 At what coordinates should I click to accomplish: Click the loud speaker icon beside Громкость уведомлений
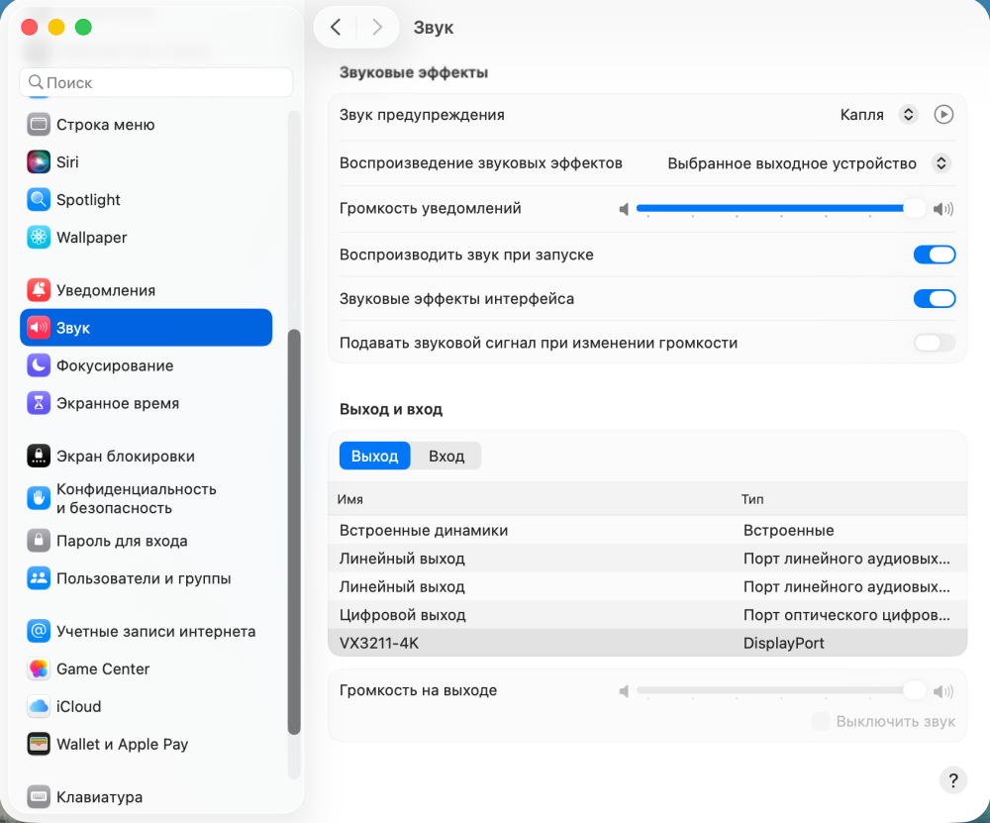[x=943, y=209]
